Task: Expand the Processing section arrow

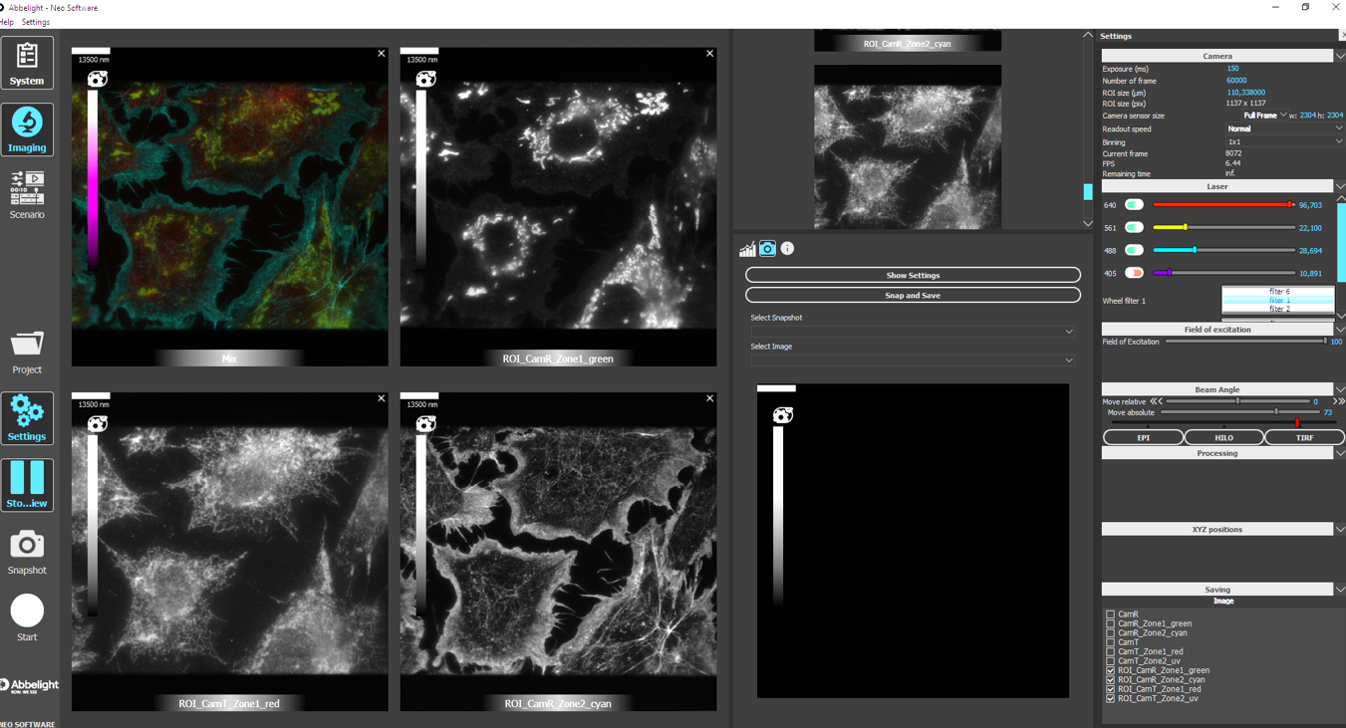Action: [1339, 453]
